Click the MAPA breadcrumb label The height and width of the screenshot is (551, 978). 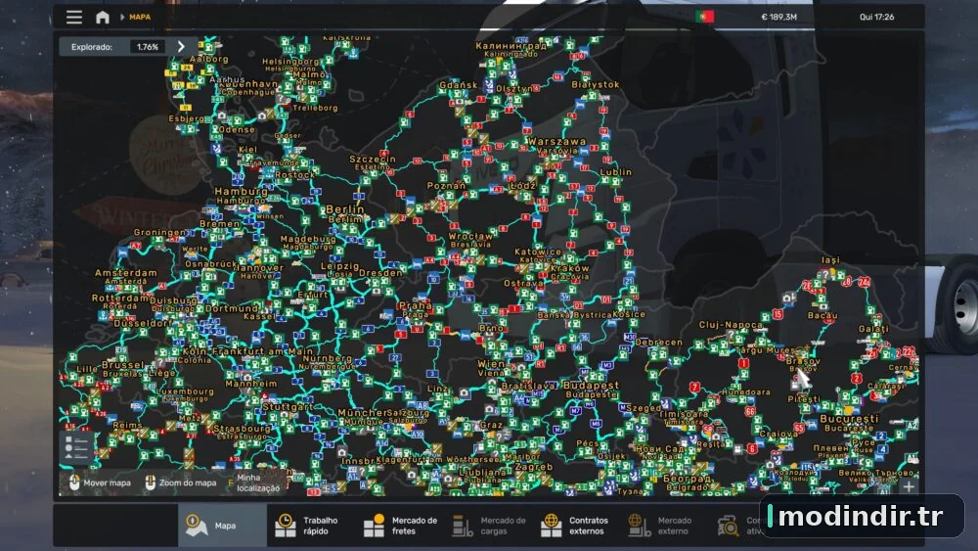click(x=140, y=17)
